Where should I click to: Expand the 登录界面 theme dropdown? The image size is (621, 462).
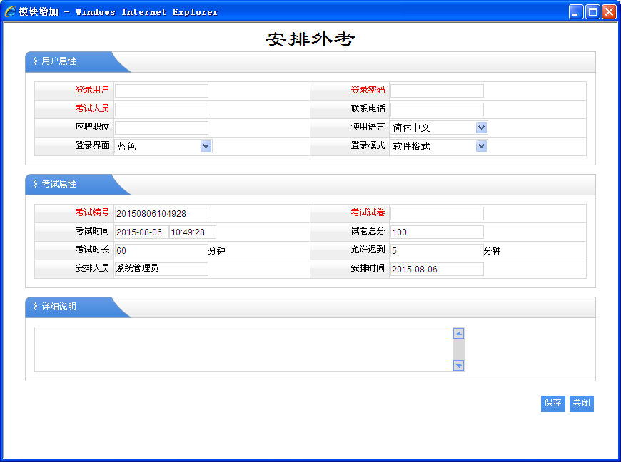click(x=163, y=146)
